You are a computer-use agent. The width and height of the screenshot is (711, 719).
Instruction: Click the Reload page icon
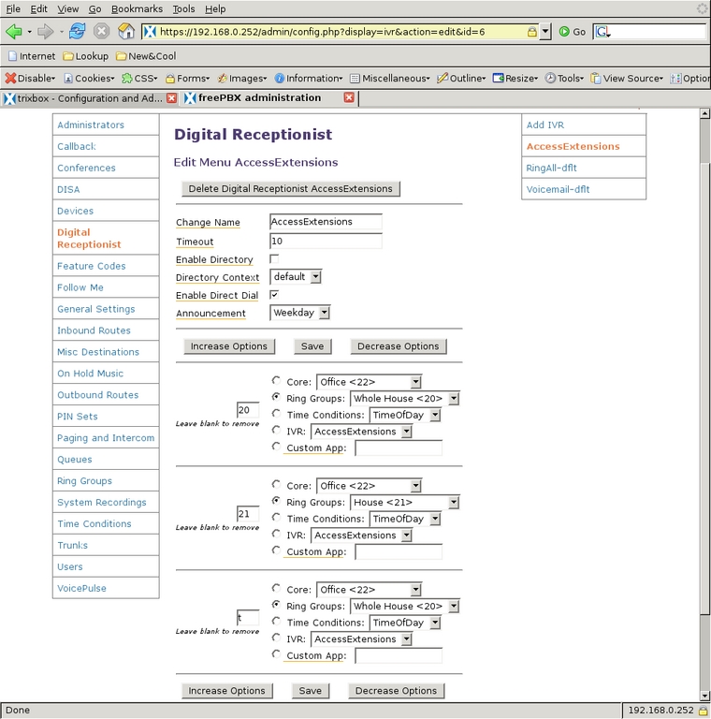77,31
